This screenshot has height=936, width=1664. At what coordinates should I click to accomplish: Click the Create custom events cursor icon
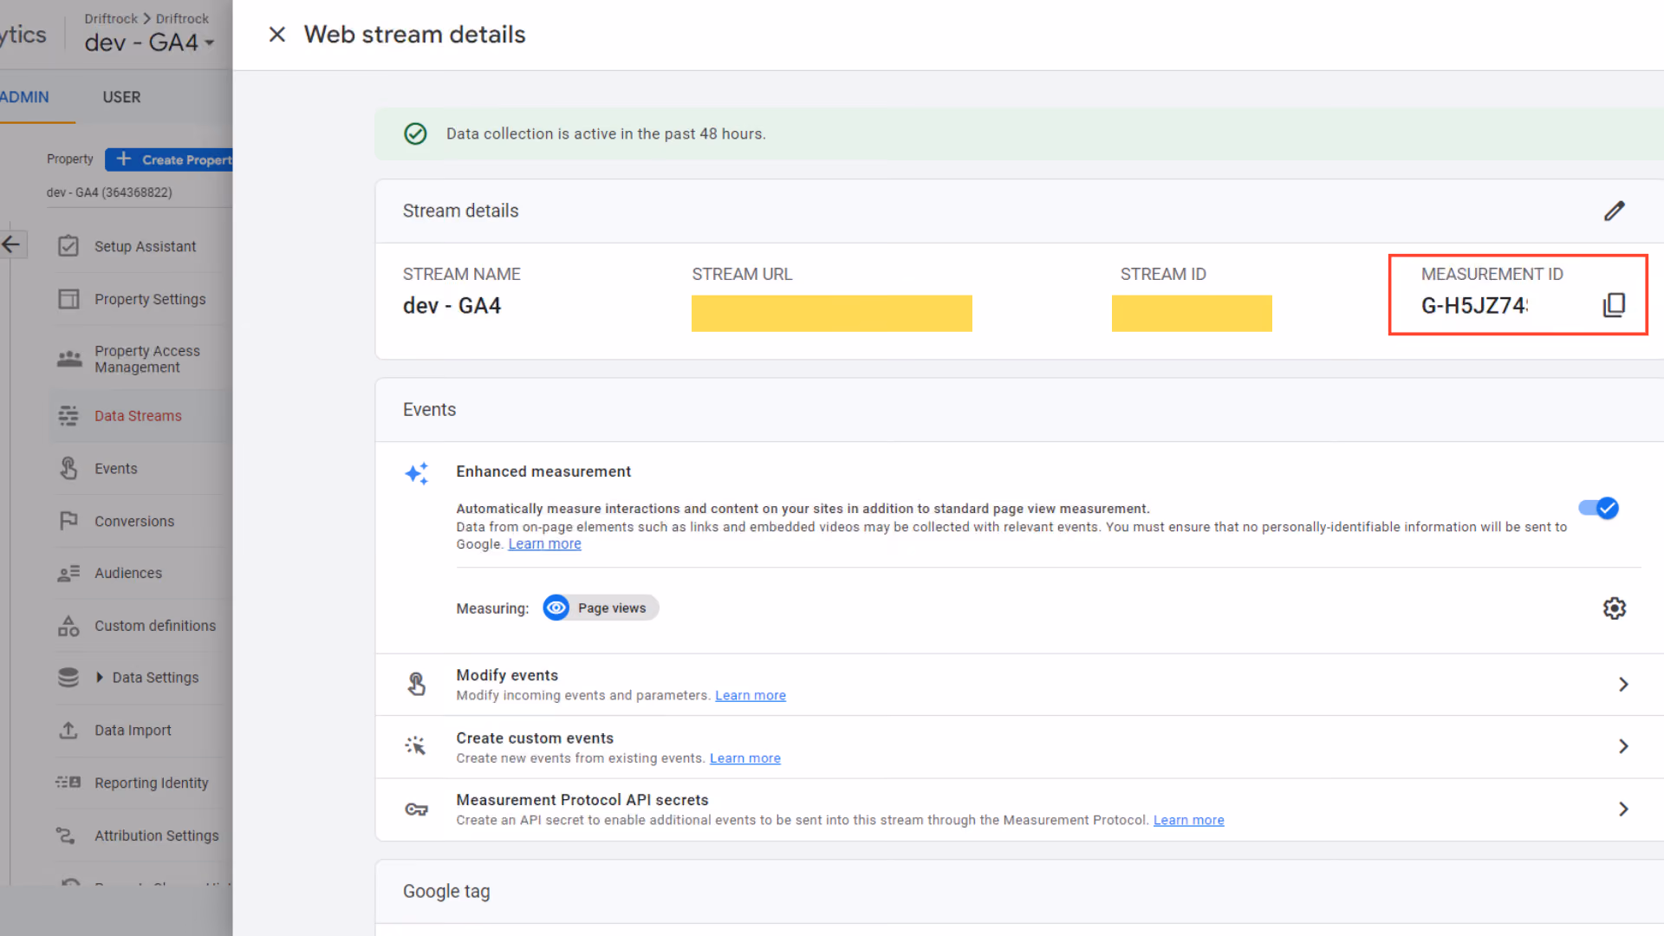tap(416, 746)
